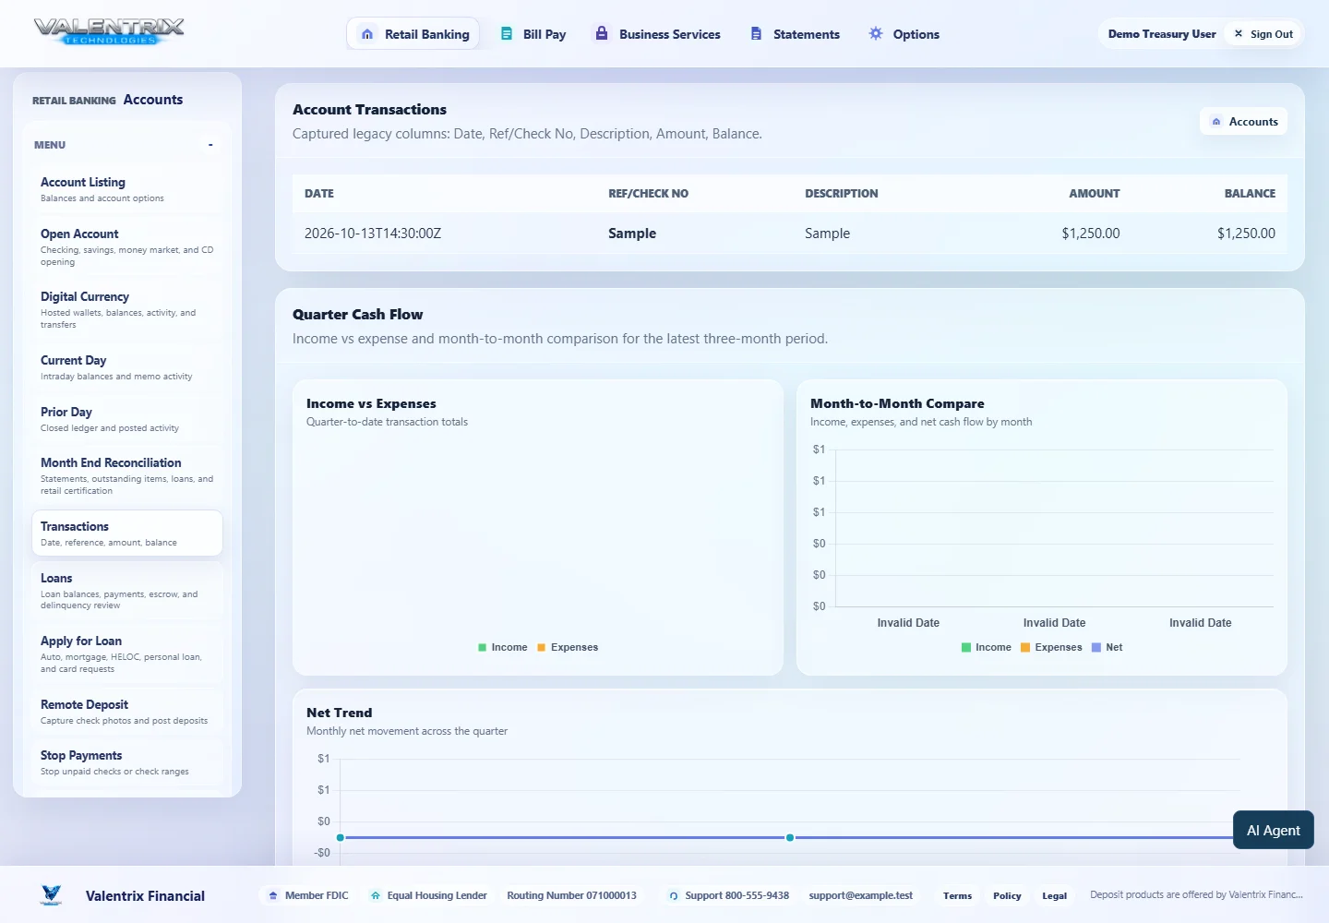Open the Loans section
The image size is (1329, 923).
click(127, 591)
